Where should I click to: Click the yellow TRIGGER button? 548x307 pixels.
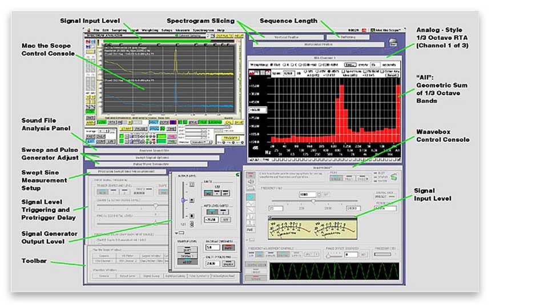[231, 138]
